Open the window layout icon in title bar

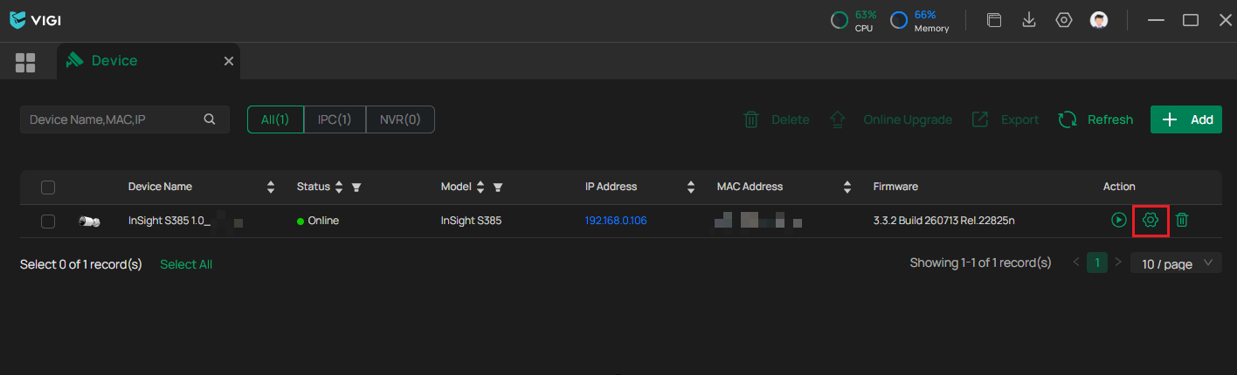coord(994,20)
